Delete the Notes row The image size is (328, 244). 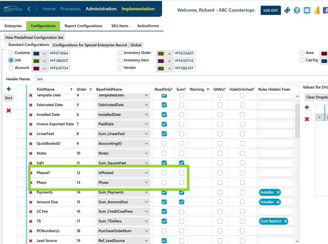(31, 153)
